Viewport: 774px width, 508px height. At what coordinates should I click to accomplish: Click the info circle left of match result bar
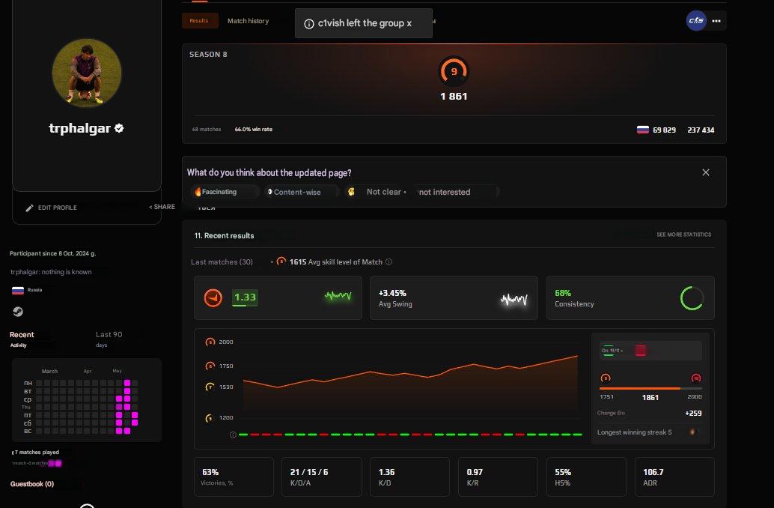point(233,435)
